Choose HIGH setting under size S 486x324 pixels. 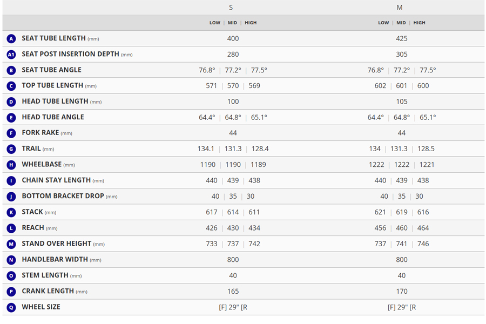(251, 23)
